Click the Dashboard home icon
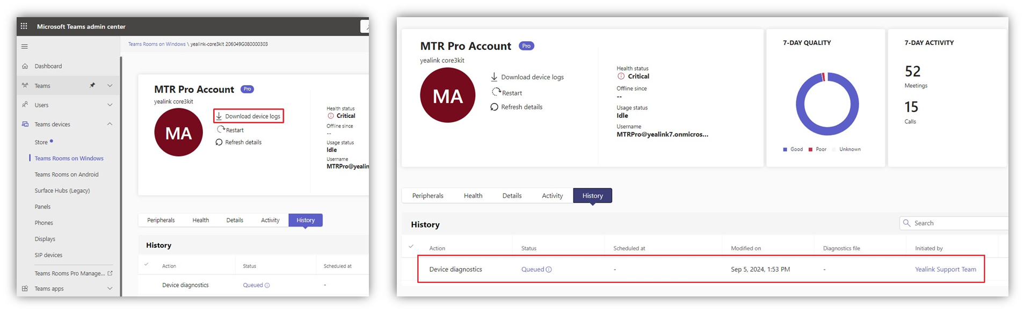 (x=25, y=66)
